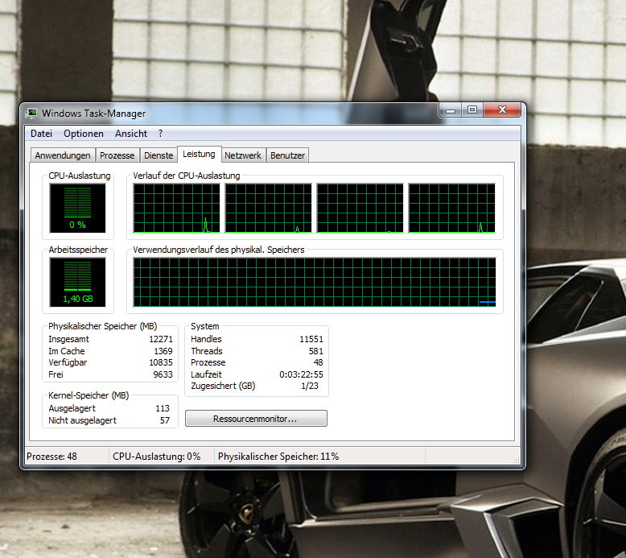Viewport: 626px width, 558px height.
Task: Open the Datei menu
Action: click(41, 134)
